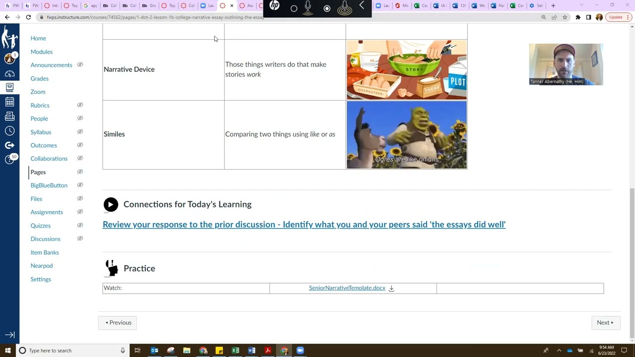Open File Explorer from the taskbar
Screen dimensions: 635x357
pos(187,351)
